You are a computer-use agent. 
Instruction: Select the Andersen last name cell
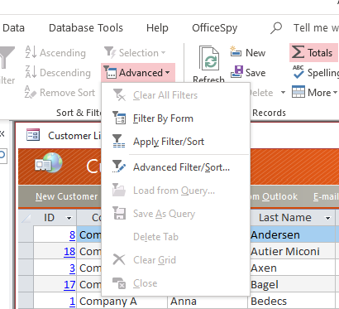[x=292, y=234]
